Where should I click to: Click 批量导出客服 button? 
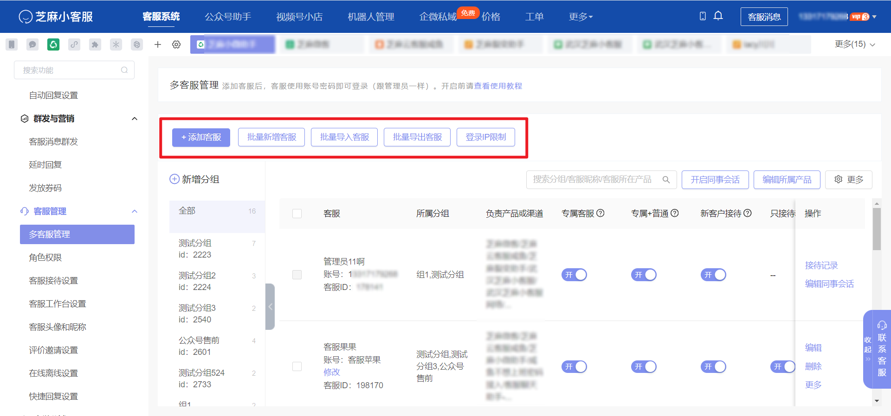[x=417, y=137]
